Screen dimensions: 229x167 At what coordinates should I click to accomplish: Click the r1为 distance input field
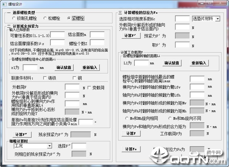click(30, 68)
